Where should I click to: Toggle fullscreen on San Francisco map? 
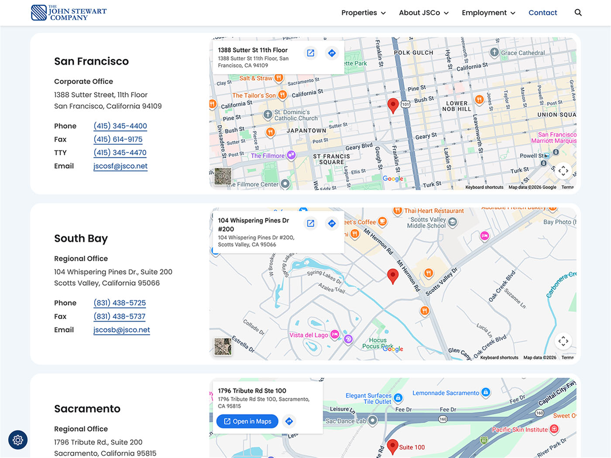(563, 171)
